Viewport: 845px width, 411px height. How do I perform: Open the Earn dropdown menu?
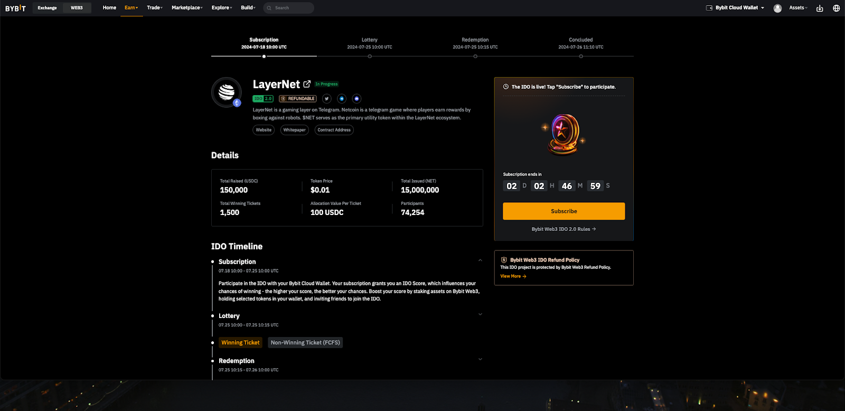(132, 8)
